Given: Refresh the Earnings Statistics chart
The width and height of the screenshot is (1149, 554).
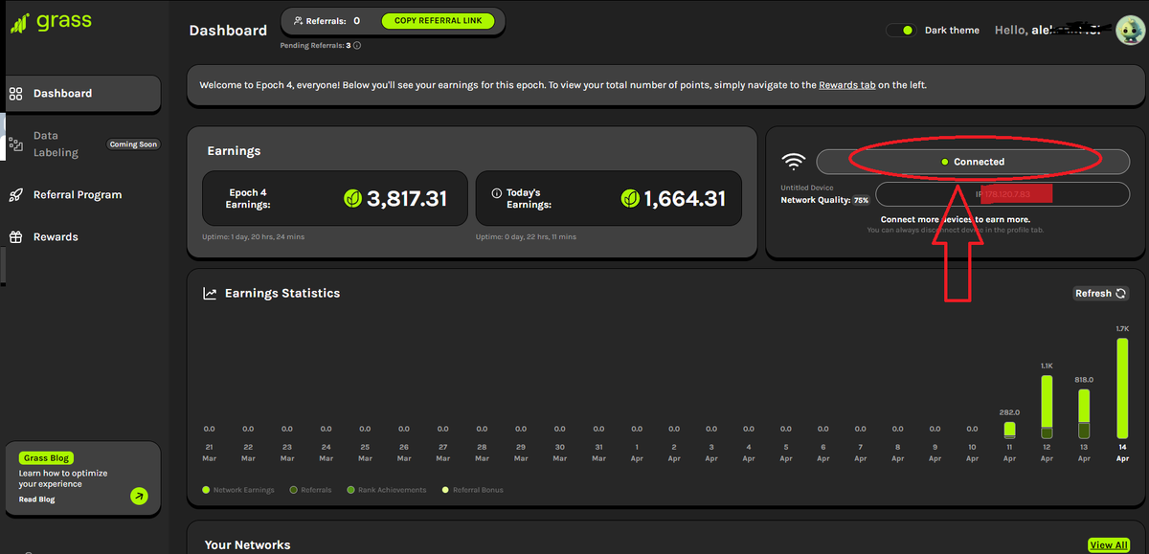Looking at the screenshot, I should pos(1101,294).
